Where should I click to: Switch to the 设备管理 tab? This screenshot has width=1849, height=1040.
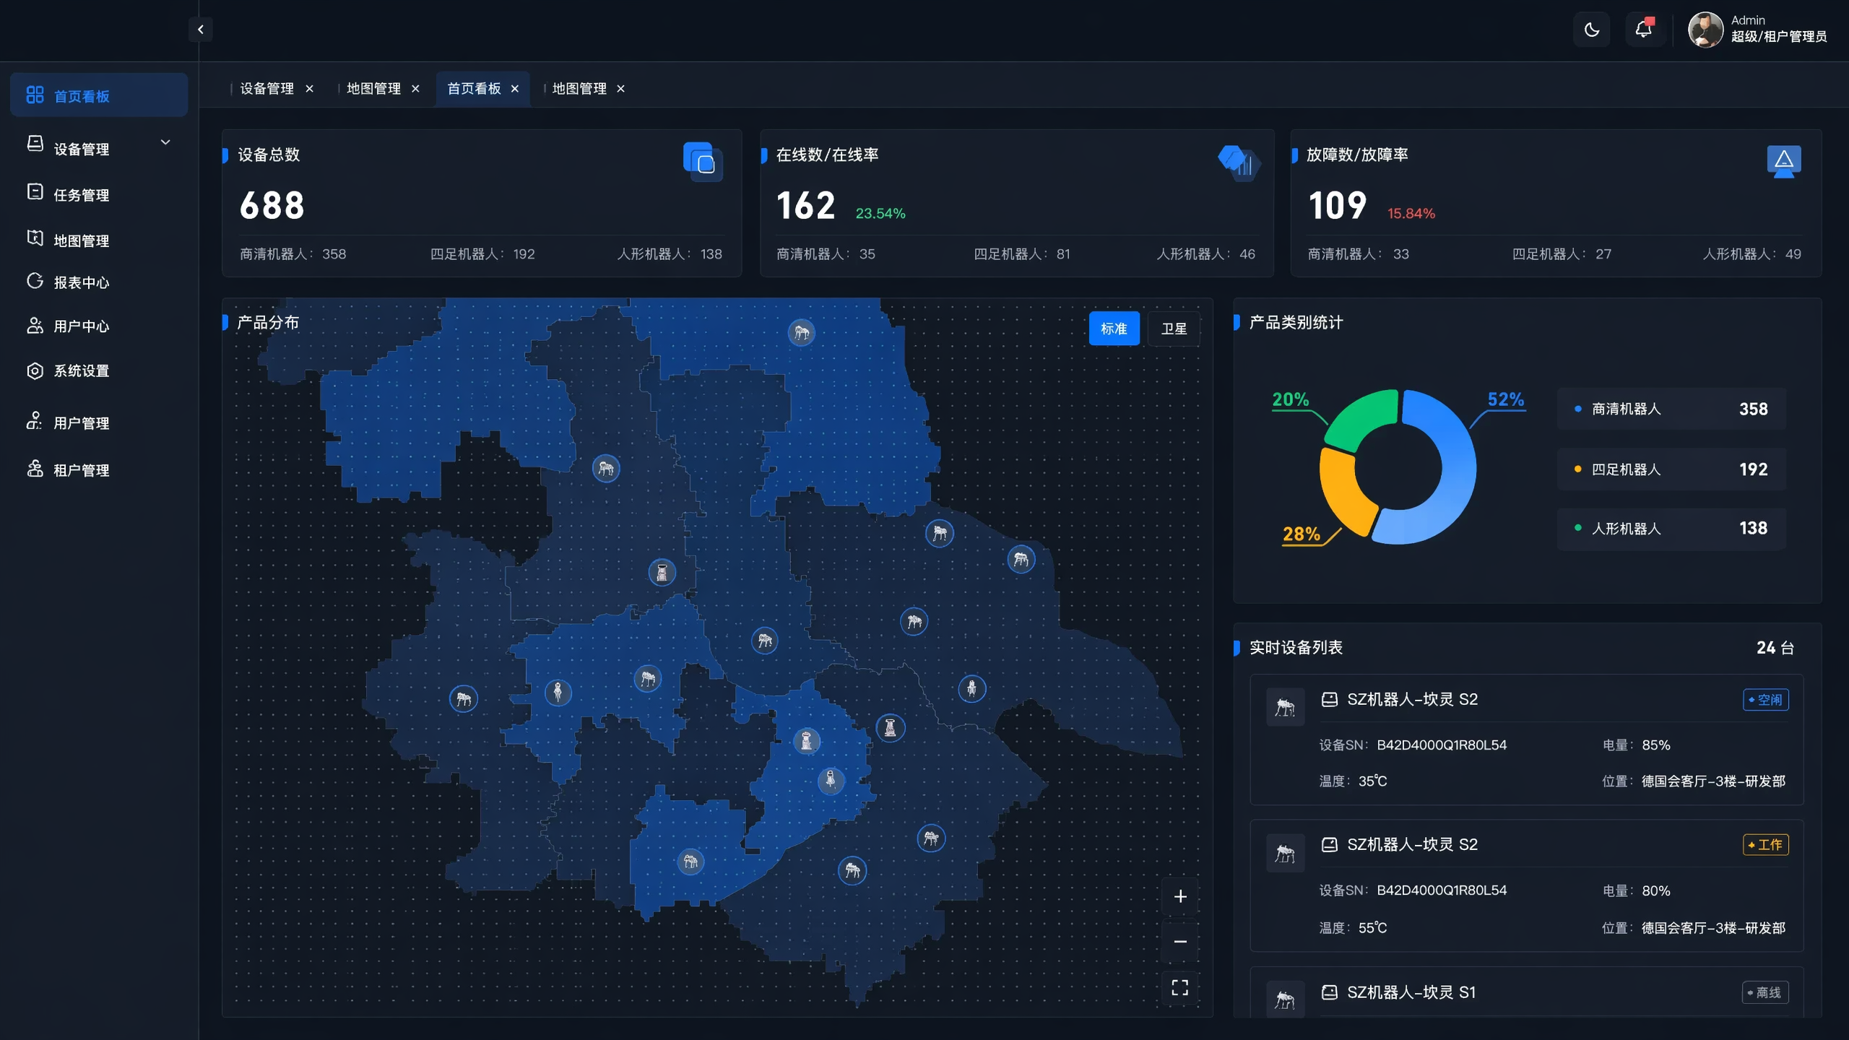(267, 88)
